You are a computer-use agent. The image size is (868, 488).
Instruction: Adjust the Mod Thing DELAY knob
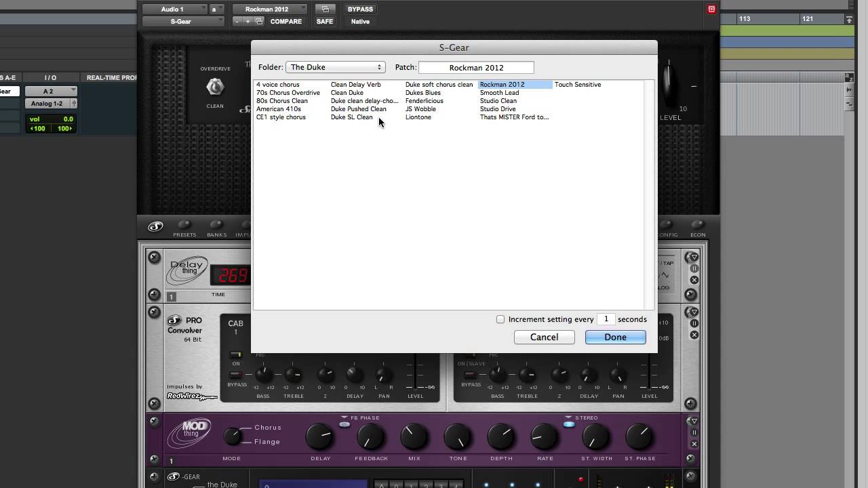[x=320, y=437]
